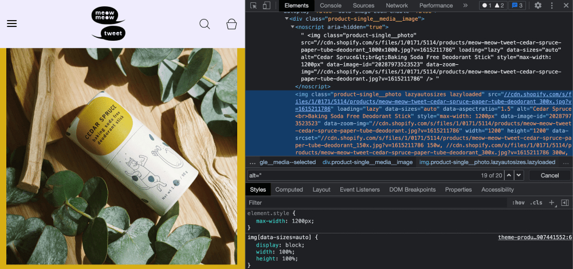Toggle the device toolbar icon

click(x=266, y=6)
